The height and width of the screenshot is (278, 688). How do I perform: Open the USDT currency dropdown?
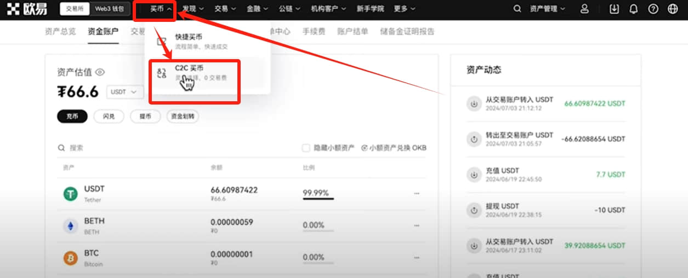click(x=125, y=92)
